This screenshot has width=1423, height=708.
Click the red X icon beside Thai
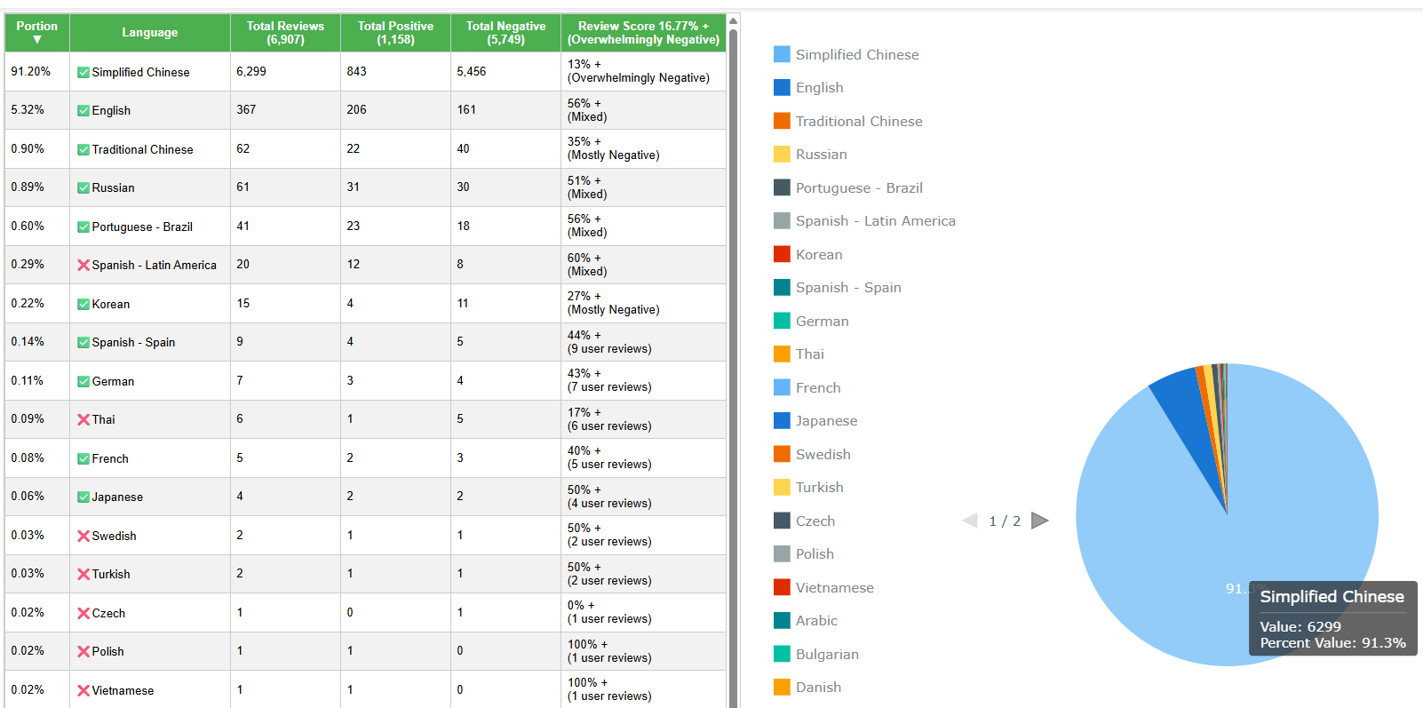[x=83, y=420]
